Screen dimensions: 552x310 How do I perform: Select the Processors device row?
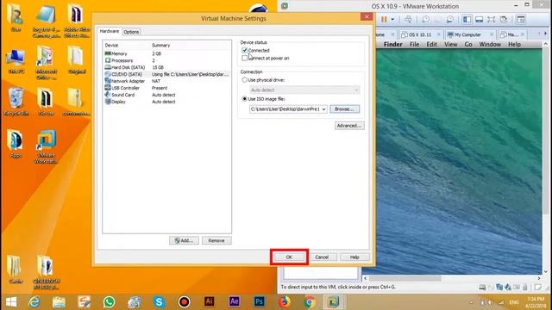[x=166, y=60]
